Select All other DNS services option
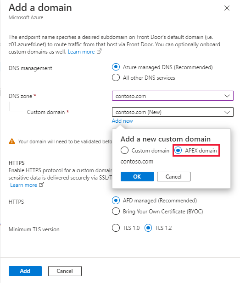 click(x=116, y=77)
